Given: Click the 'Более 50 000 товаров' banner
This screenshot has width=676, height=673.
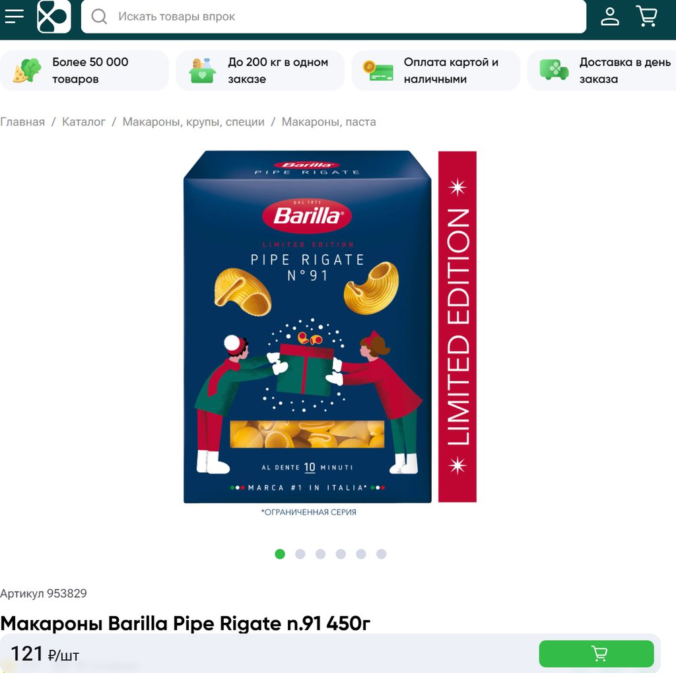Looking at the screenshot, I should pos(84,70).
